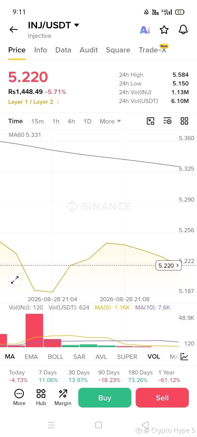The width and height of the screenshot is (197, 437).
Task: Open chart settings icon
Action: 167,121
